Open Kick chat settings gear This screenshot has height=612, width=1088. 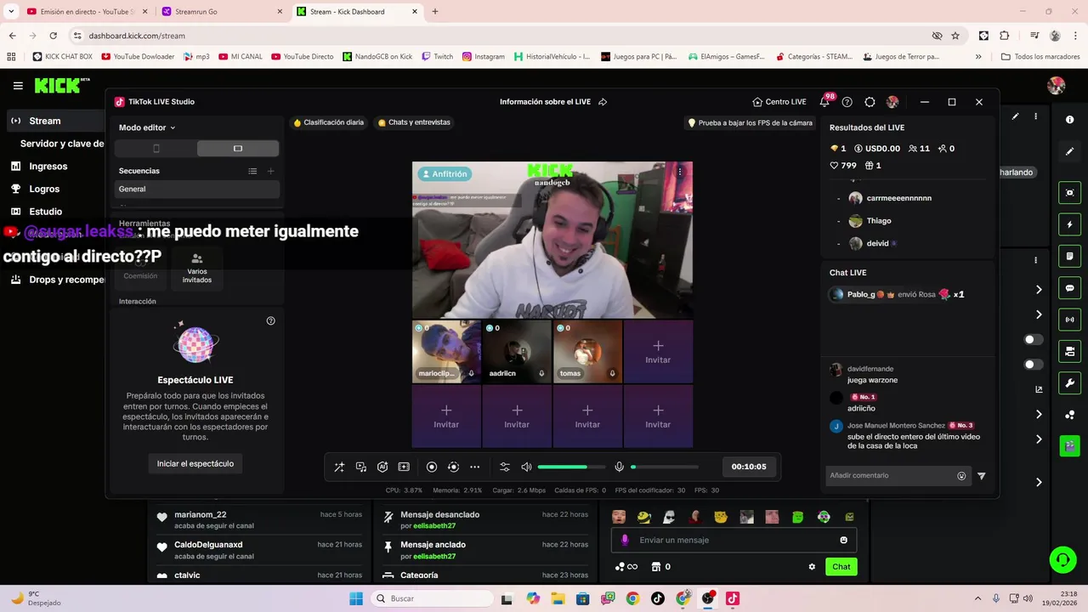click(x=812, y=567)
